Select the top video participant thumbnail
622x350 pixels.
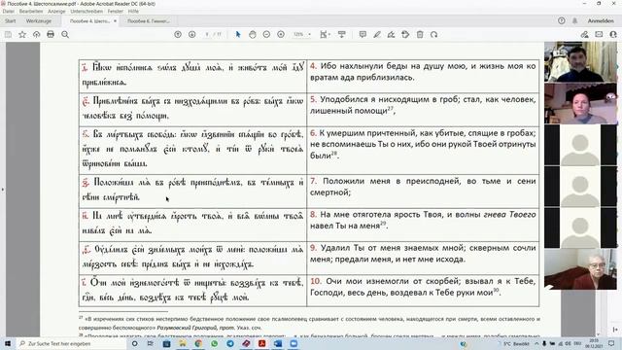pyautogui.click(x=581, y=61)
